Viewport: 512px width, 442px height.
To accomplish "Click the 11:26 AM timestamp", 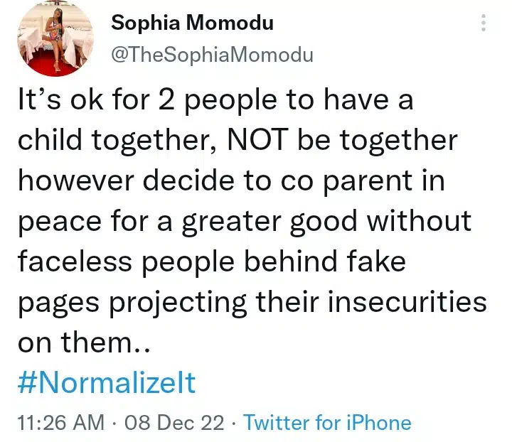I will click(59, 423).
